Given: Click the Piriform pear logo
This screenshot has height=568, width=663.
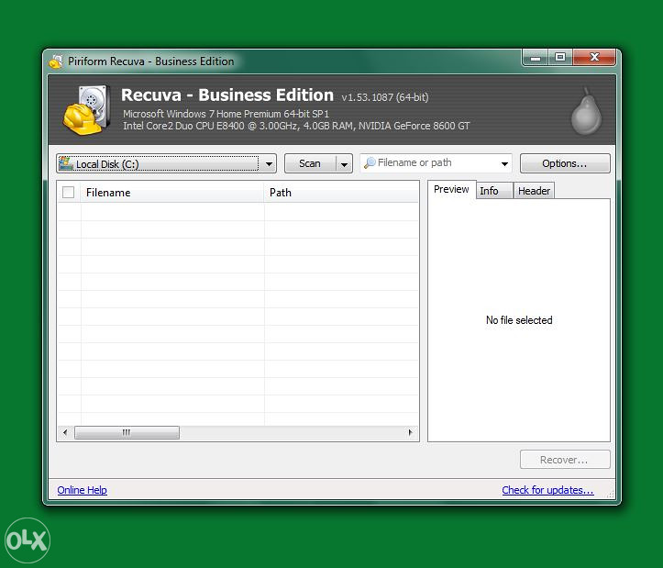Looking at the screenshot, I should (x=586, y=111).
